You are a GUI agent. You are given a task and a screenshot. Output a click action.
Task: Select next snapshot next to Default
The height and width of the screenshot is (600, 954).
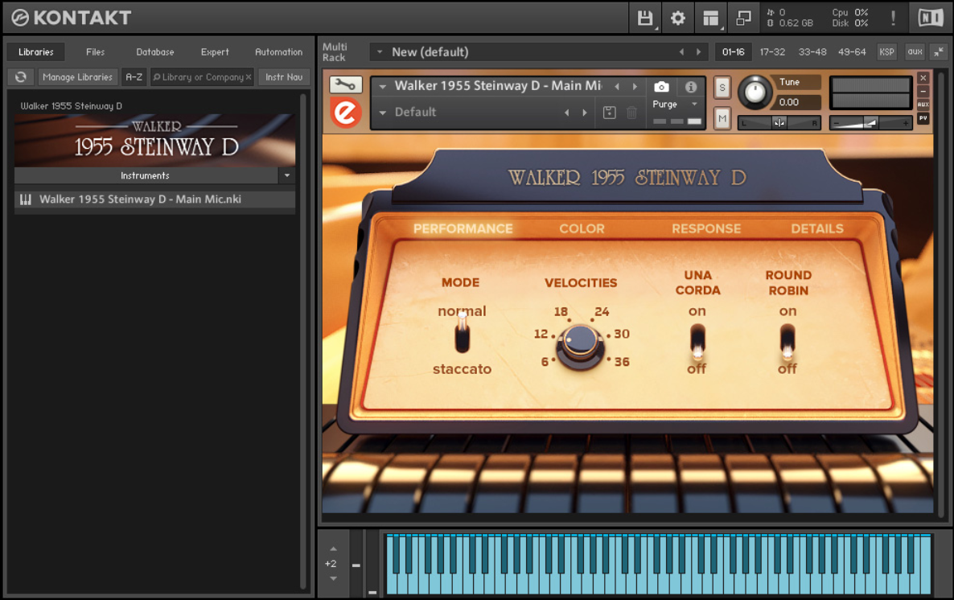click(x=585, y=113)
